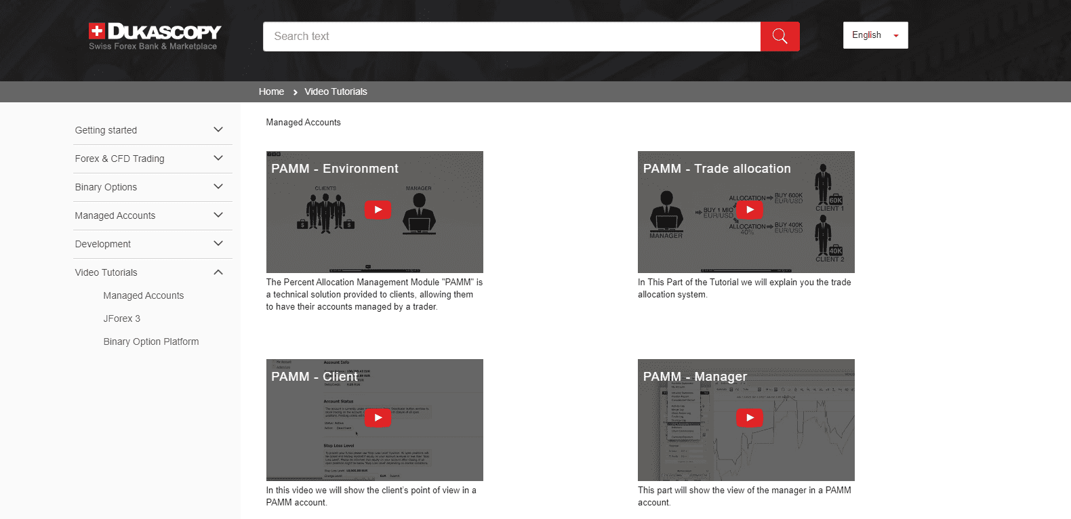Screen dimensions: 1071x519
Task: Play the PAMM - Trade allocation video
Action: pyautogui.click(x=750, y=210)
